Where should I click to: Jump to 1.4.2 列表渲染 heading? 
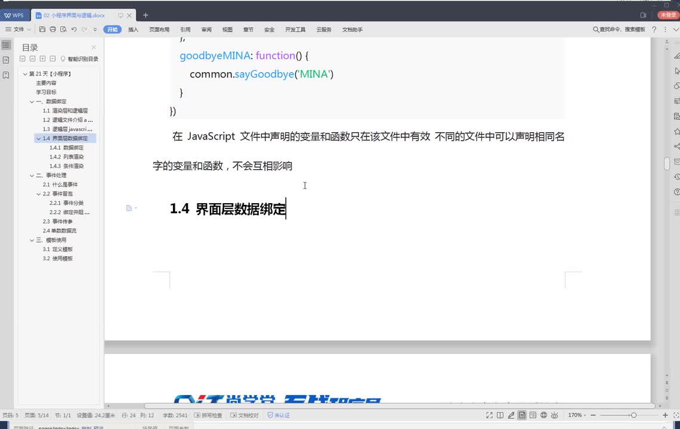pyautogui.click(x=66, y=157)
